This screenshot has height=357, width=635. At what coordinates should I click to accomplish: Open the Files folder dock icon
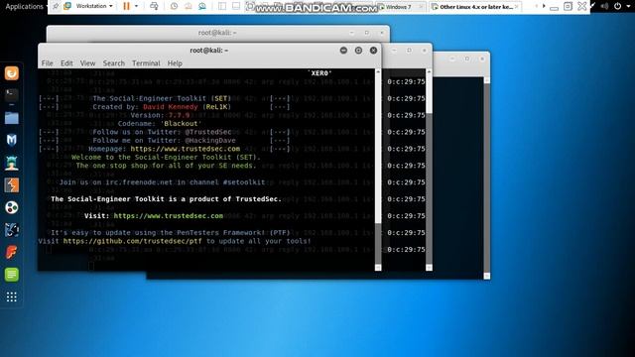click(x=11, y=118)
